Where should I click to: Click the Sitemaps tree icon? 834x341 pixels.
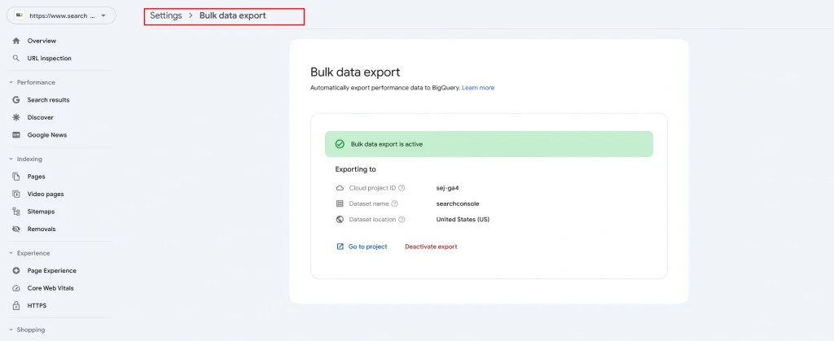tap(16, 212)
